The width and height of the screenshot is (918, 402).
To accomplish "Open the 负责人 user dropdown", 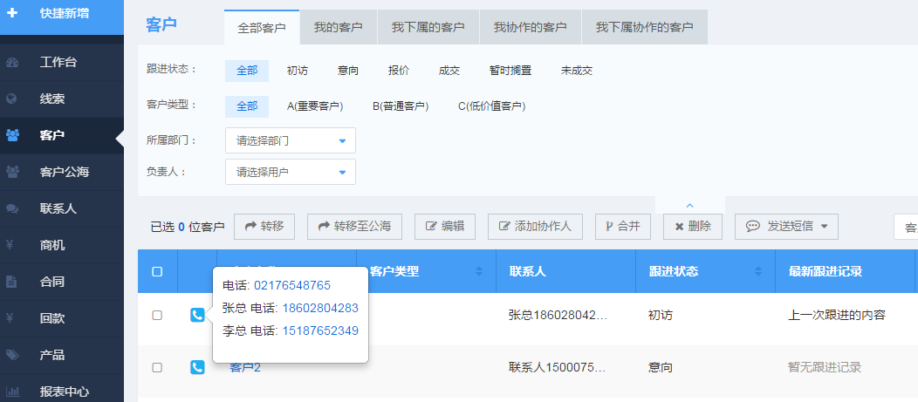I will [x=291, y=172].
